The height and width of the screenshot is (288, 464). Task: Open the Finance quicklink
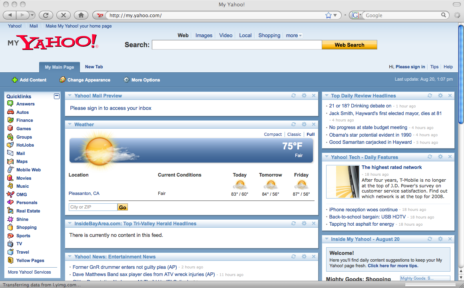[x=25, y=120]
